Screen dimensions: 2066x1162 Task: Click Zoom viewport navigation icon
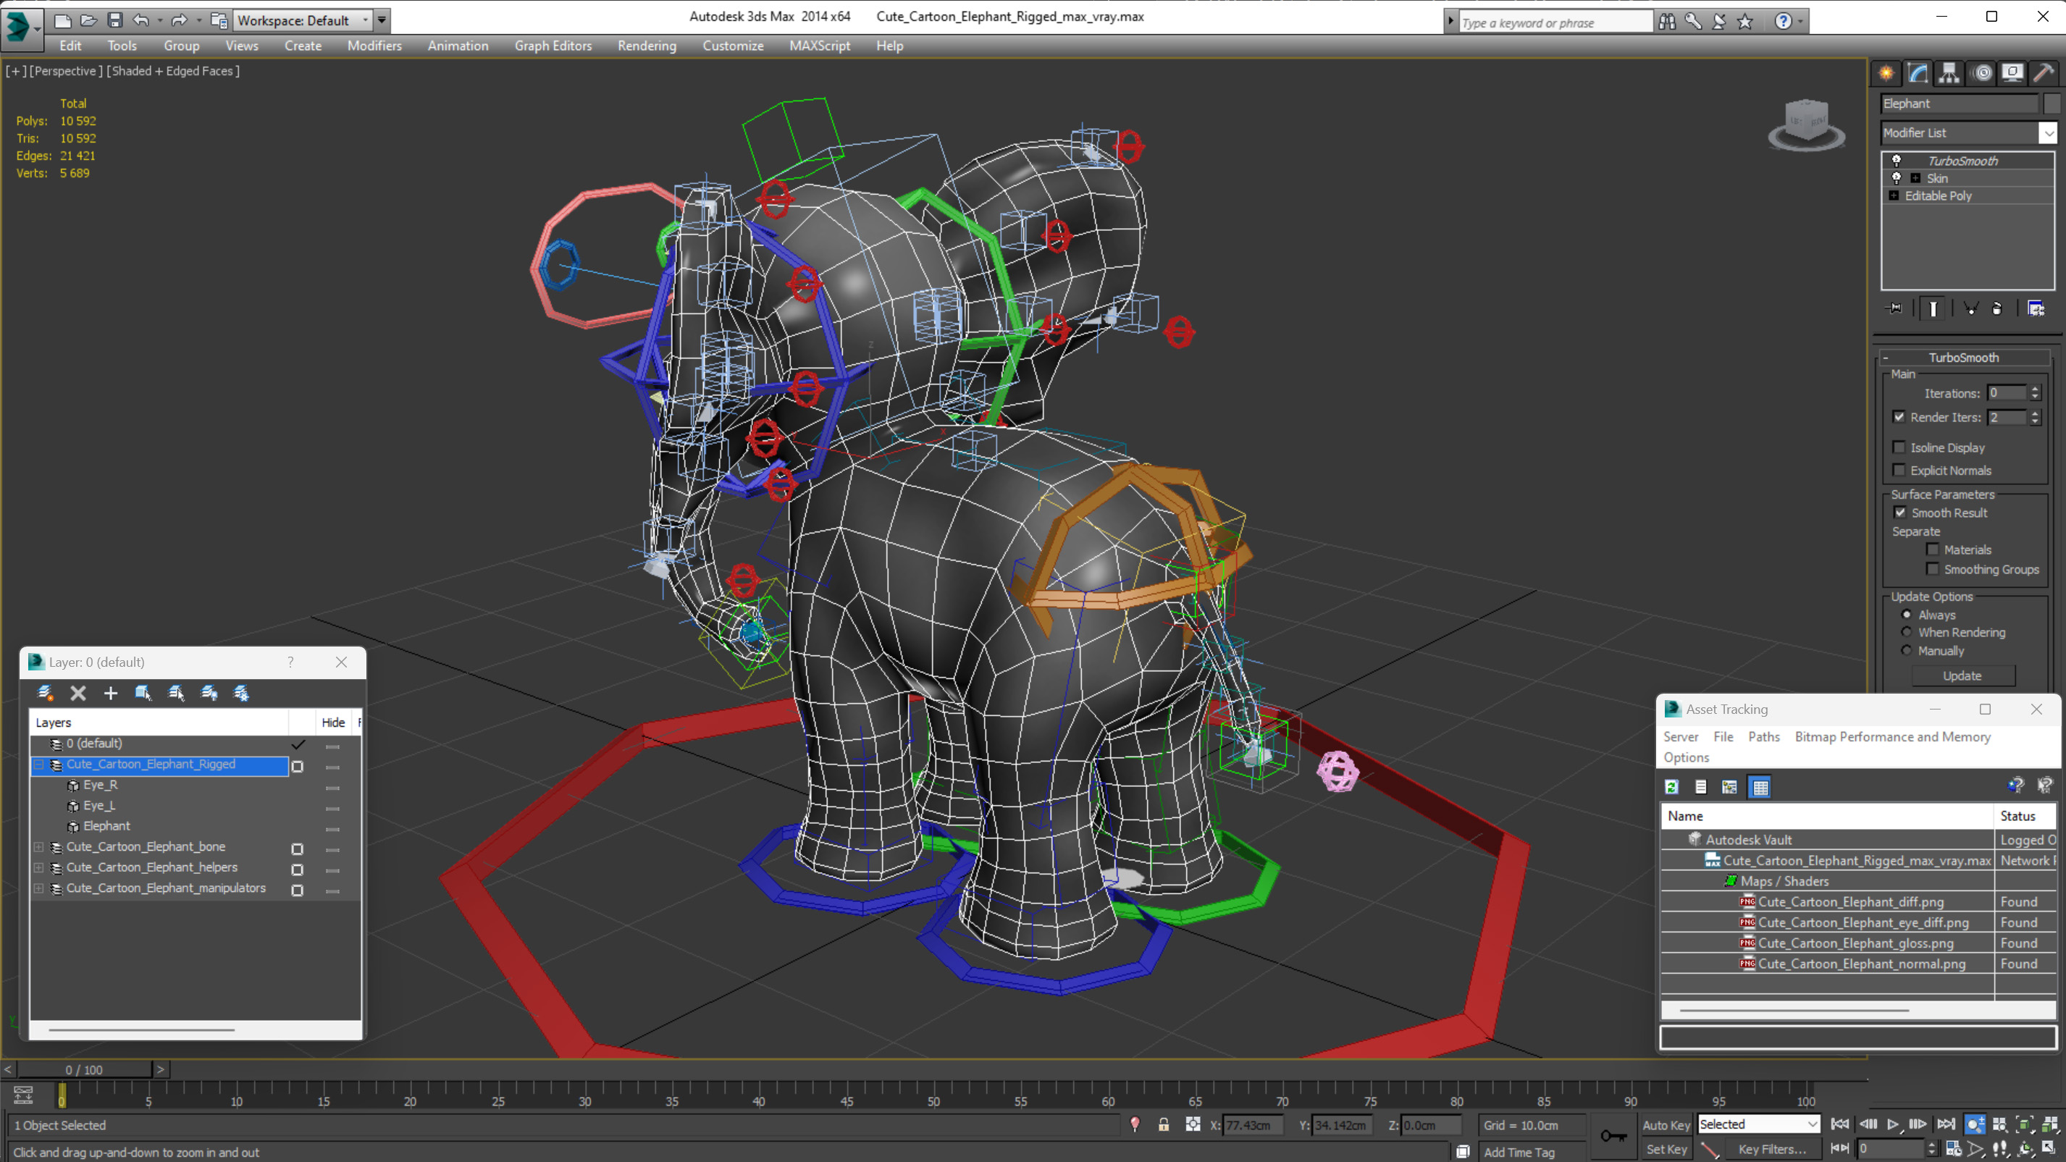pyautogui.click(x=1975, y=1124)
